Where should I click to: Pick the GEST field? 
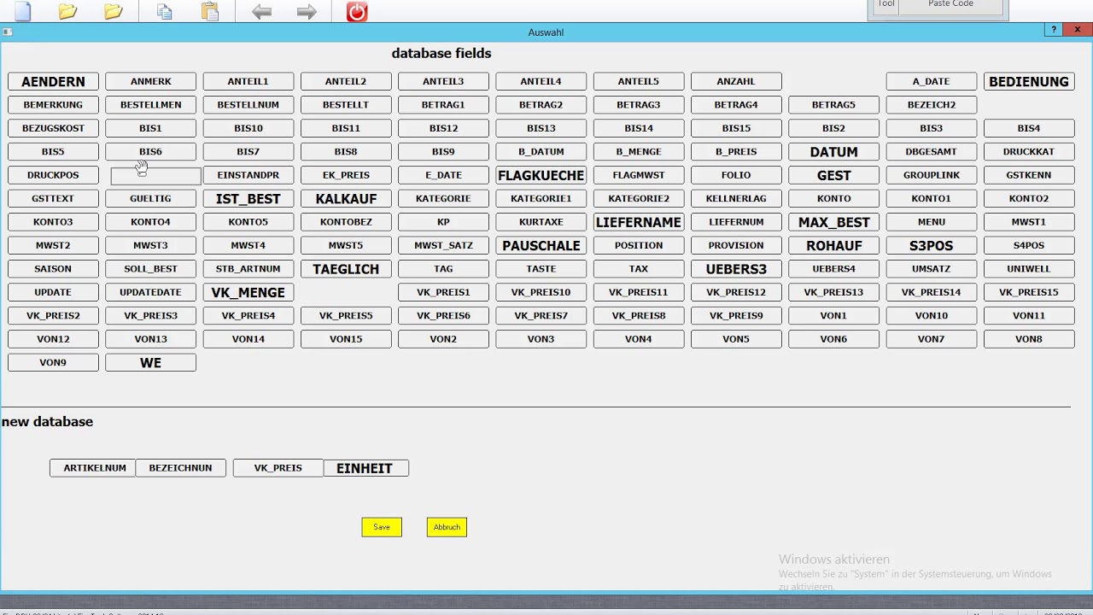(833, 175)
